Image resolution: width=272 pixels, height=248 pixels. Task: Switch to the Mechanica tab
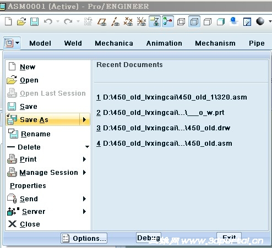pos(114,43)
